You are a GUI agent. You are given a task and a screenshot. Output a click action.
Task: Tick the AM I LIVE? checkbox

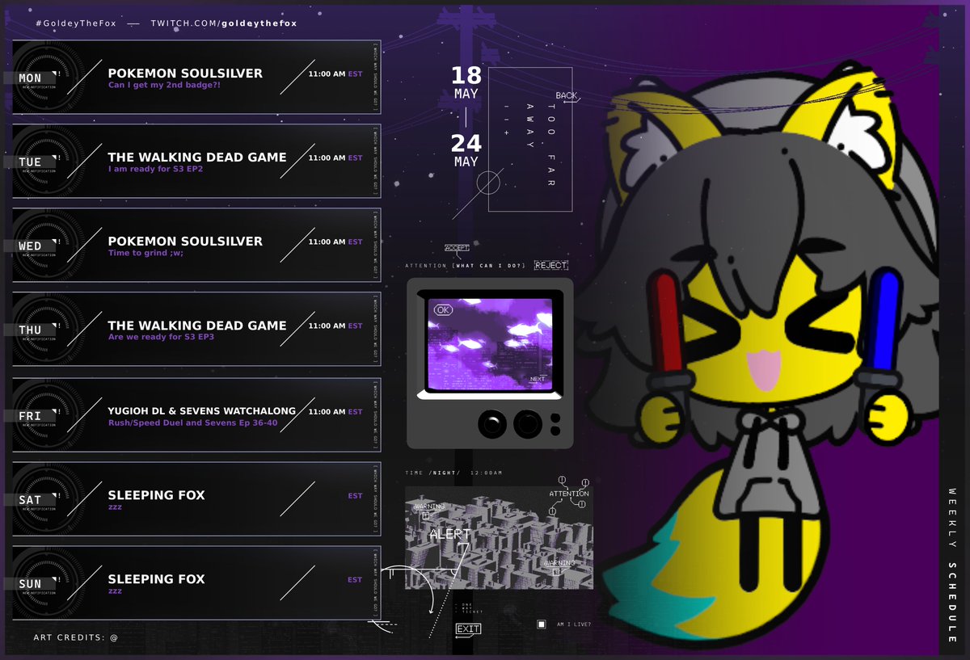coord(542,624)
